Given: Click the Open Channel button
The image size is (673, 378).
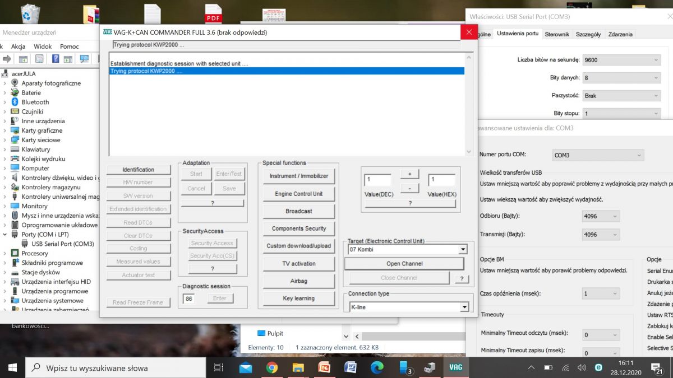Looking at the screenshot, I should point(404,264).
